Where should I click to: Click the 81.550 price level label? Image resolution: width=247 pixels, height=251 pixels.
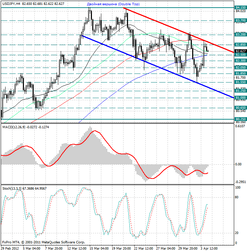pyautogui.click(x=241, y=82)
